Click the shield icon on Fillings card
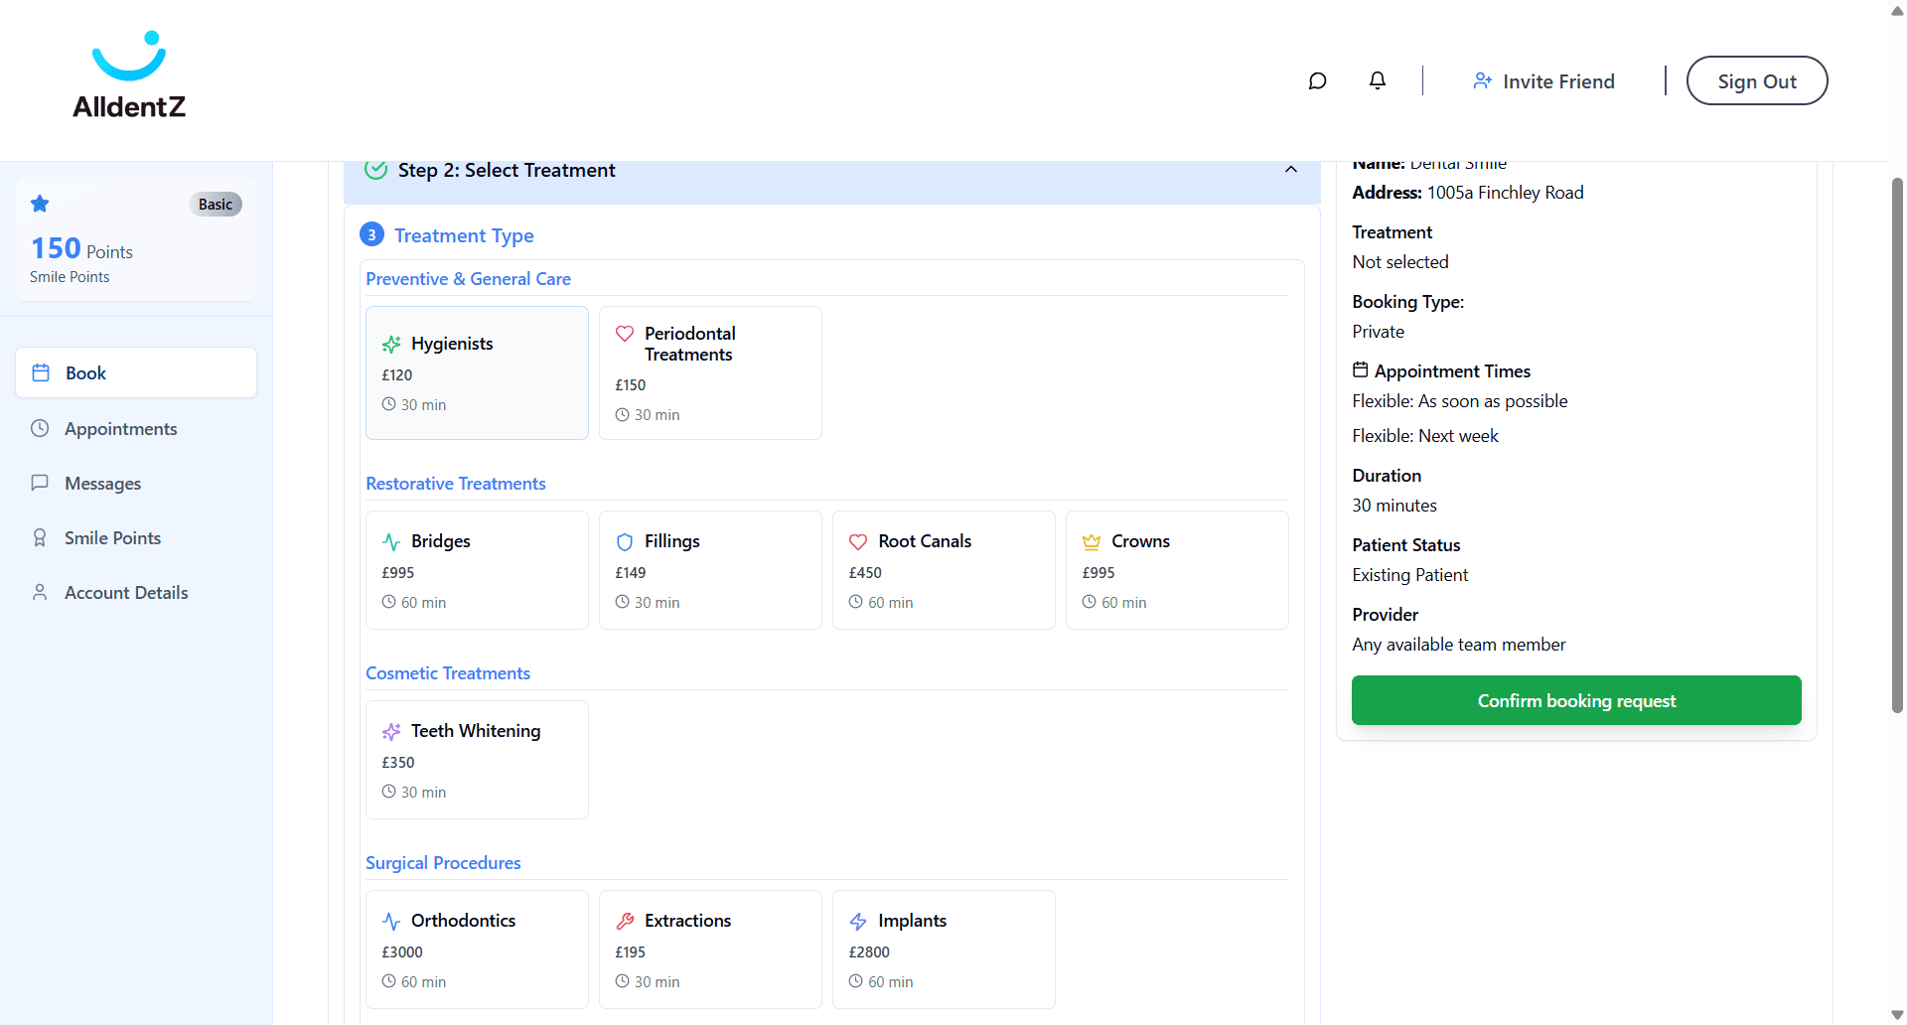 (625, 541)
